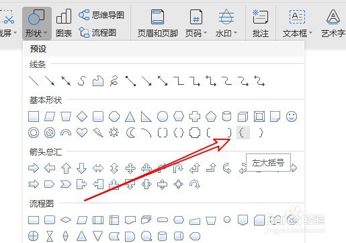Expand the 页码 page number dropdown
Viewport: 346px width, 243px height.
pyautogui.click(x=196, y=24)
